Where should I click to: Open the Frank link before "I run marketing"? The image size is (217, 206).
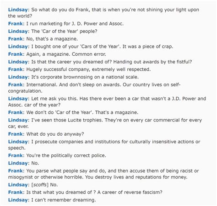(16, 24)
